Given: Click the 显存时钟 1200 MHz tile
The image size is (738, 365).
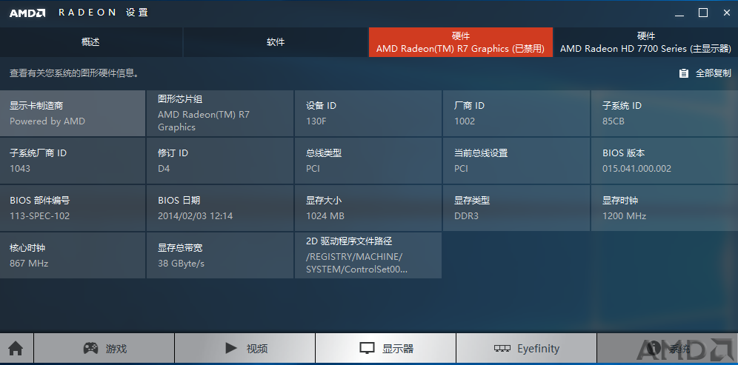Looking at the screenshot, I should (x=665, y=208).
